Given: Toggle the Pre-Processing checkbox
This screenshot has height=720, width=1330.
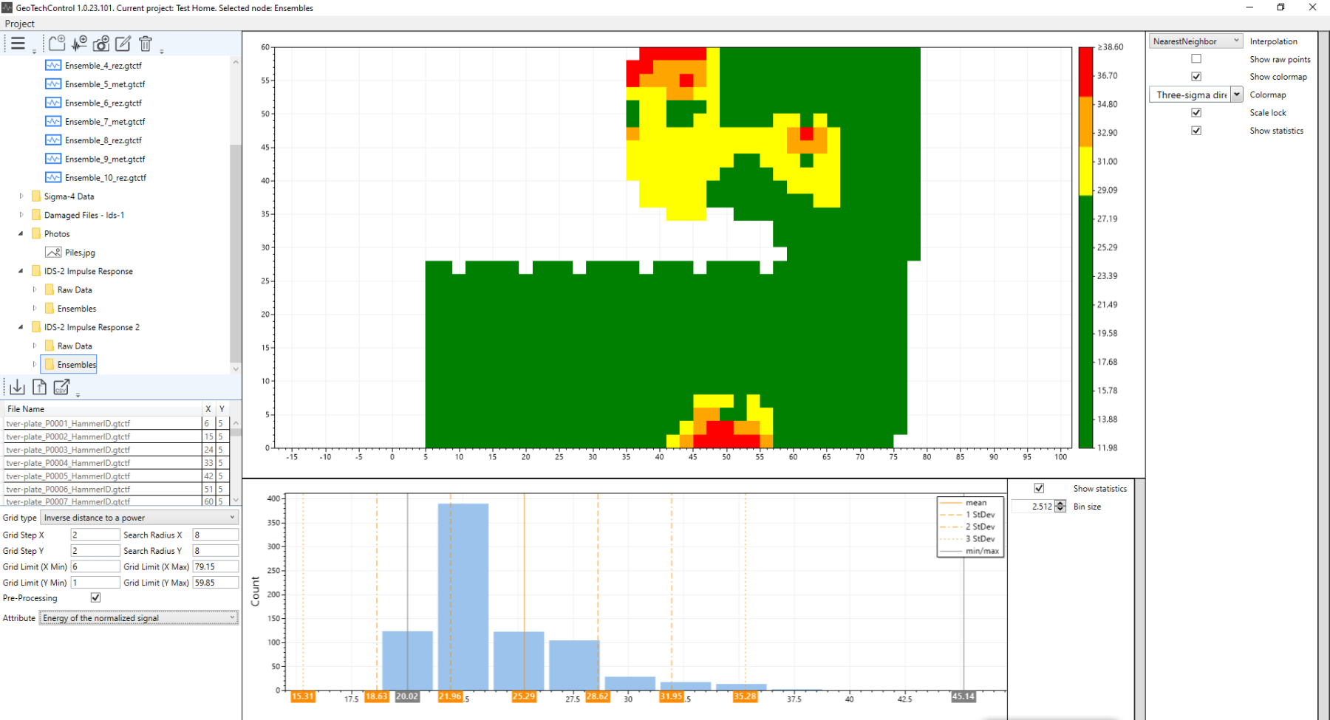Looking at the screenshot, I should [95, 597].
